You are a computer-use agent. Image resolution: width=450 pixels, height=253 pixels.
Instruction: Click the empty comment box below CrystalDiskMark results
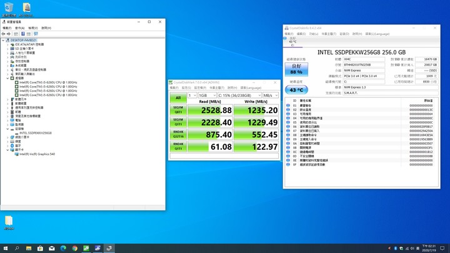pos(224,156)
